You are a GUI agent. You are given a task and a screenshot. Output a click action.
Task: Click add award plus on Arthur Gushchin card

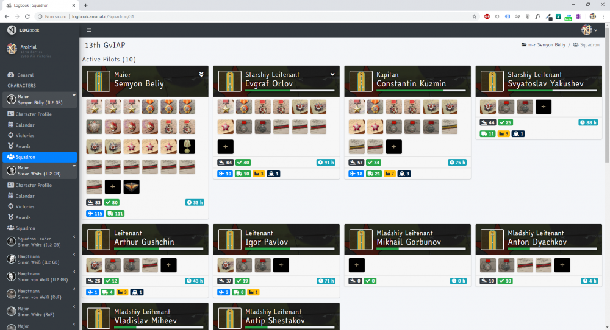point(168,265)
